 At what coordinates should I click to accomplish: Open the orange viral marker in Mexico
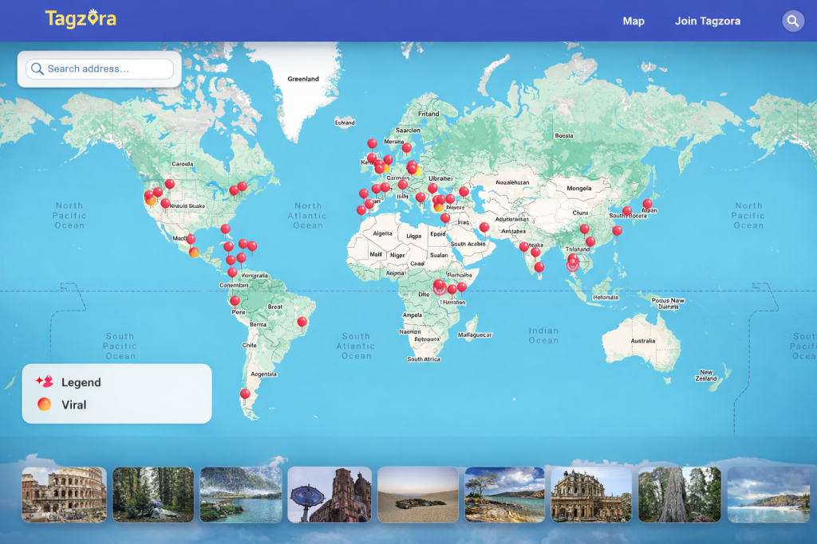(x=194, y=252)
